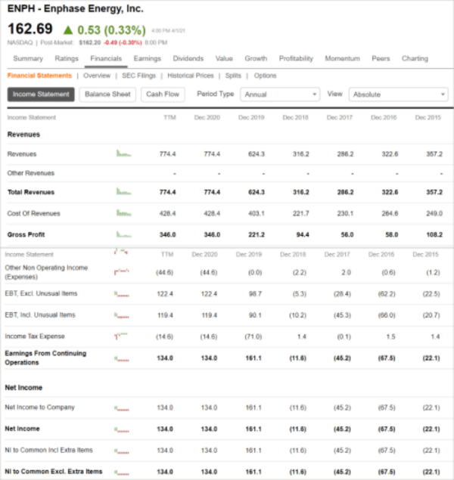Switch to the Value tab
The width and height of the screenshot is (454, 480).
[x=224, y=58]
